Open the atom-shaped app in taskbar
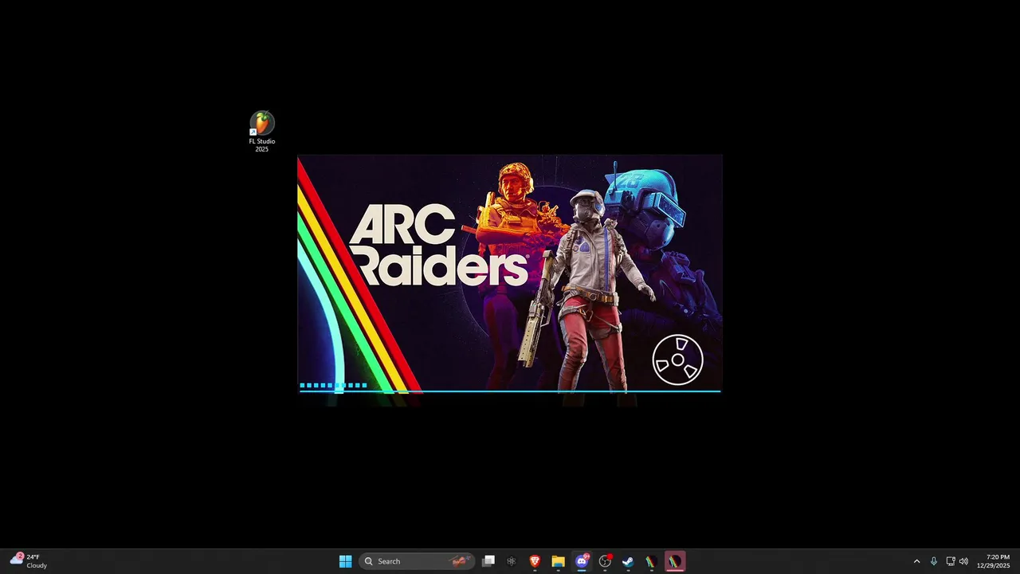This screenshot has width=1020, height=574. [512, 561]
